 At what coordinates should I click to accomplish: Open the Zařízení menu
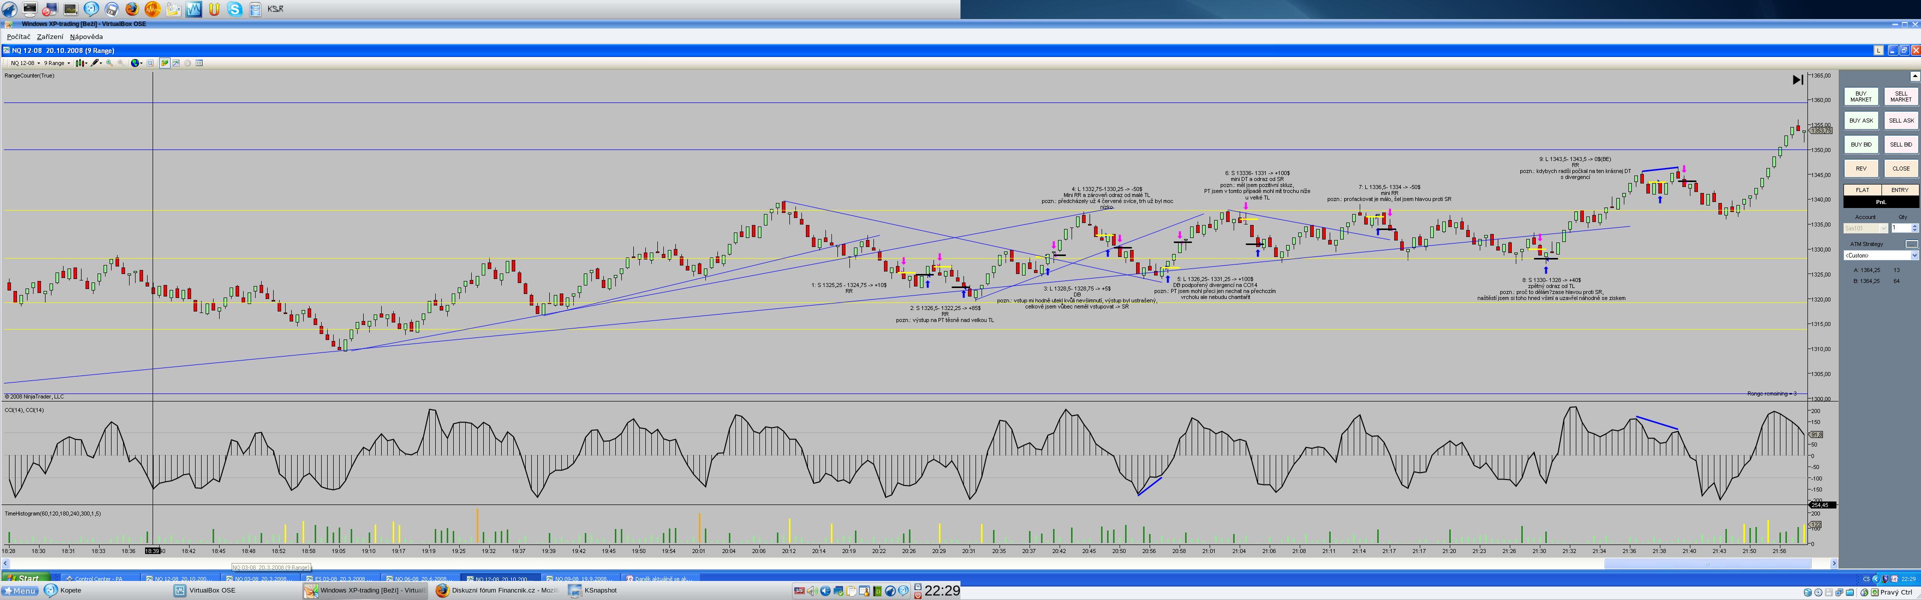coord(50,36)
